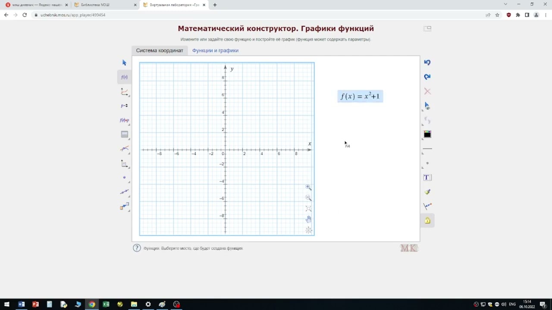Switch to Функции и графики tab

[x=215, y=50]
